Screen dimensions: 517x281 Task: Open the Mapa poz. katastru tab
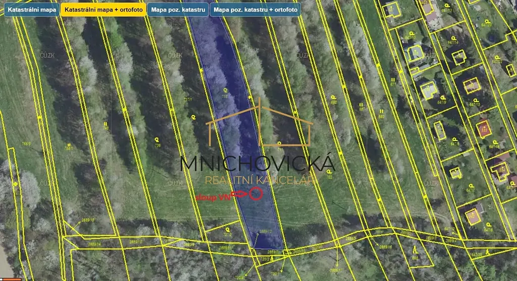tap(178, 10)
